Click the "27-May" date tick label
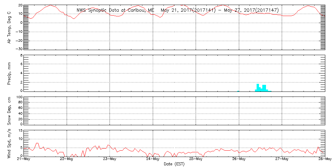This screenshot has width=335, height=167. tap(282, 159)
